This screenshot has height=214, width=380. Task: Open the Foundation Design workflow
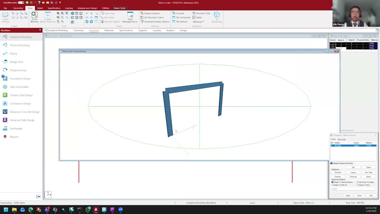[20, 78]
